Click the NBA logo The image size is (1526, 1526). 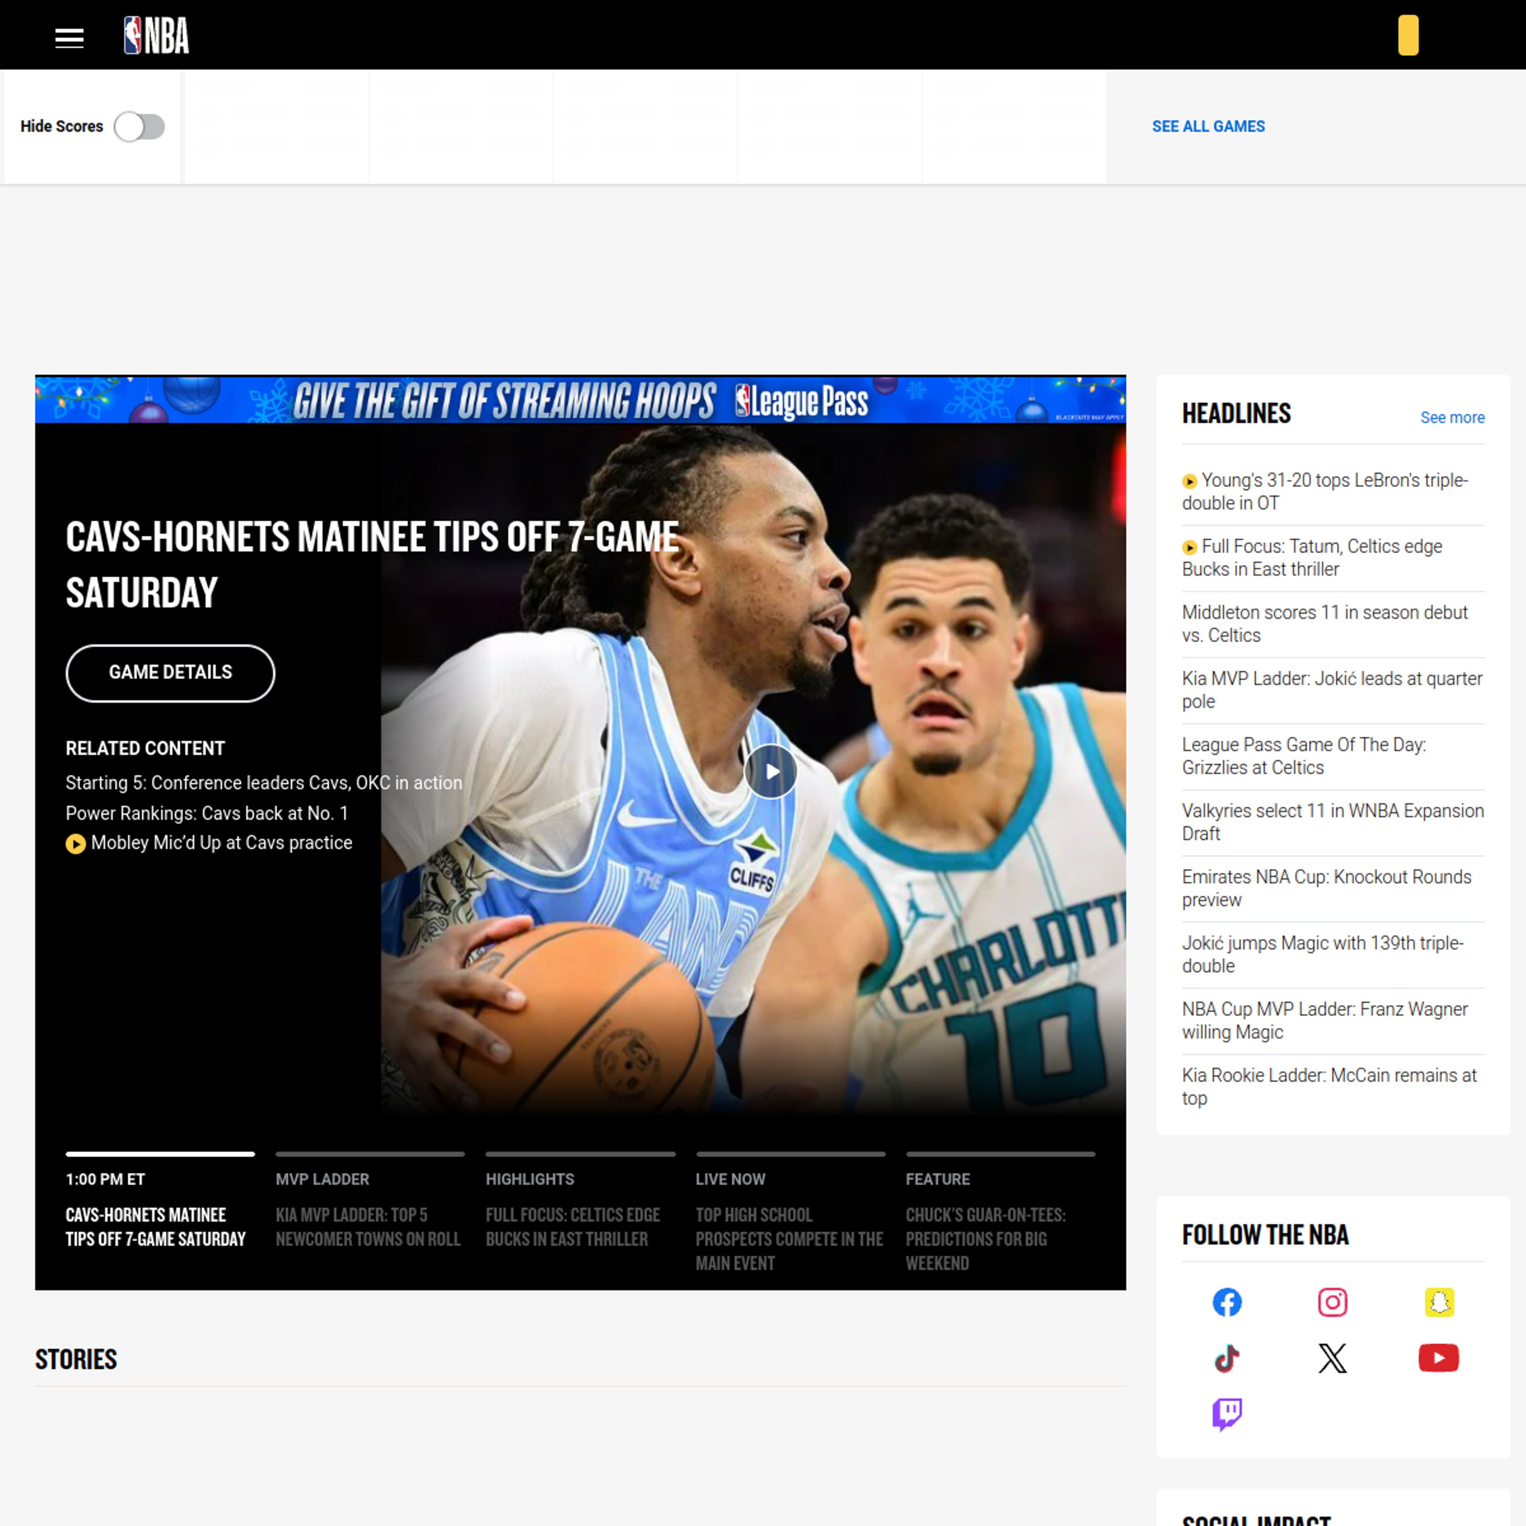coord(157,35)
